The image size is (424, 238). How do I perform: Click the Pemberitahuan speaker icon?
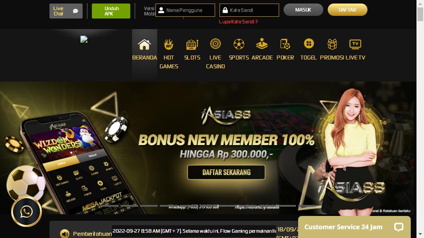point(64,234)
